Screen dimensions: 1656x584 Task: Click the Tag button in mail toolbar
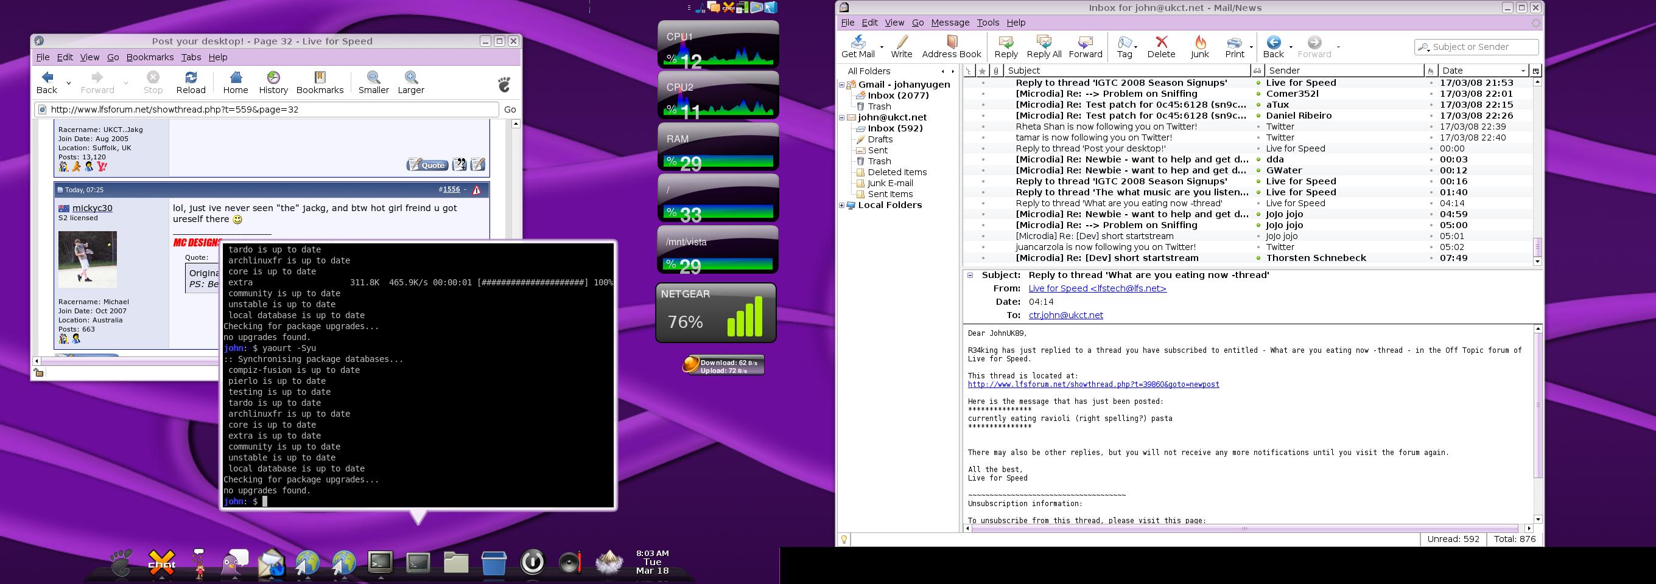point(1124,47)
